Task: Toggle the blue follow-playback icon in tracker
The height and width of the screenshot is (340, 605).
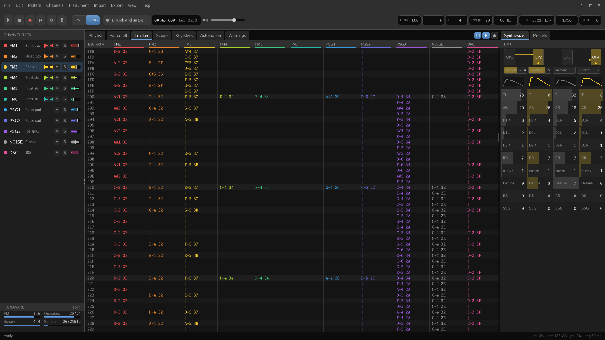Action: coord(486,36)
